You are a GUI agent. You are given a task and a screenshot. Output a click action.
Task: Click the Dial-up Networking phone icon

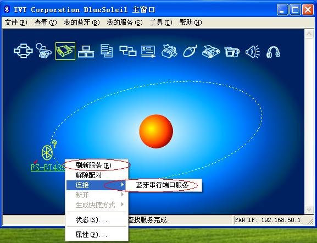(x=43, y=51)
